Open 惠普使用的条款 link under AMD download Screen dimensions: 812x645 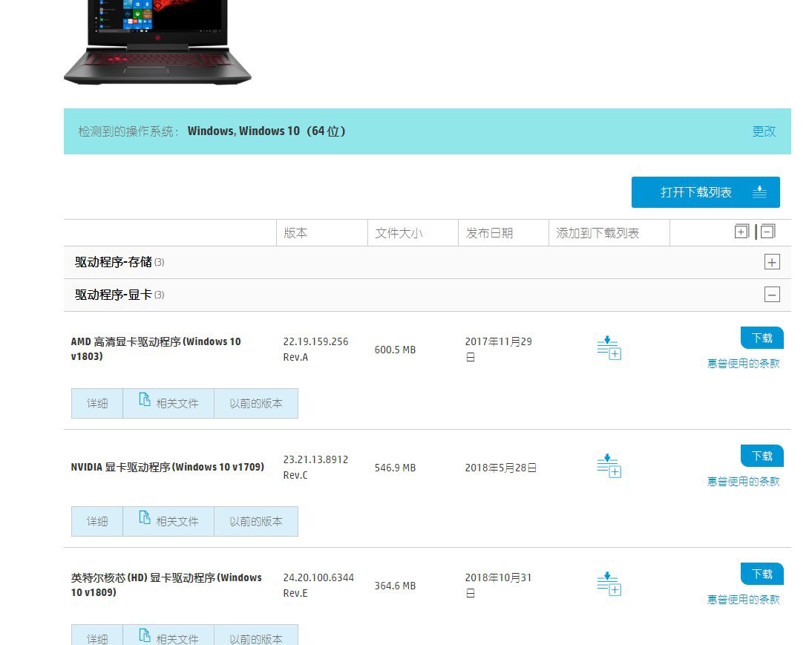coord(743,364)
